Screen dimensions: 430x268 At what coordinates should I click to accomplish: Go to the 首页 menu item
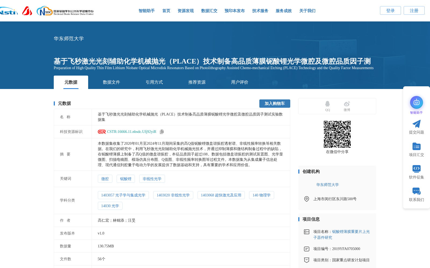(x=166, y=11)
